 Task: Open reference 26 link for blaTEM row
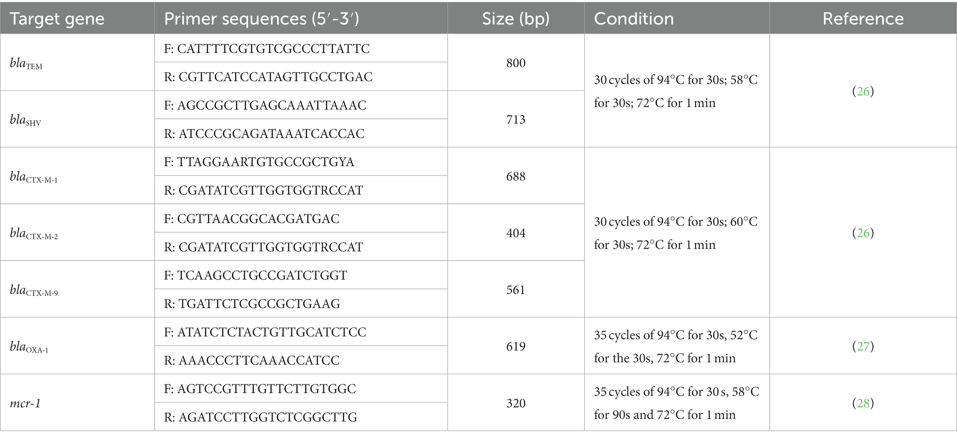(863, 91)
